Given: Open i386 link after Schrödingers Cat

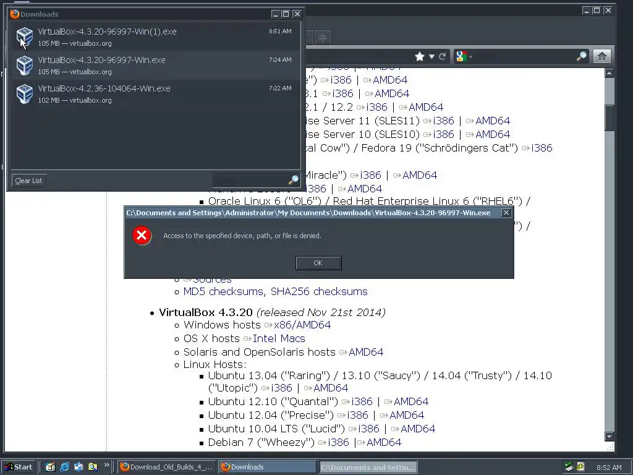Looking at the screenshot, I should (x=542, y=148).
